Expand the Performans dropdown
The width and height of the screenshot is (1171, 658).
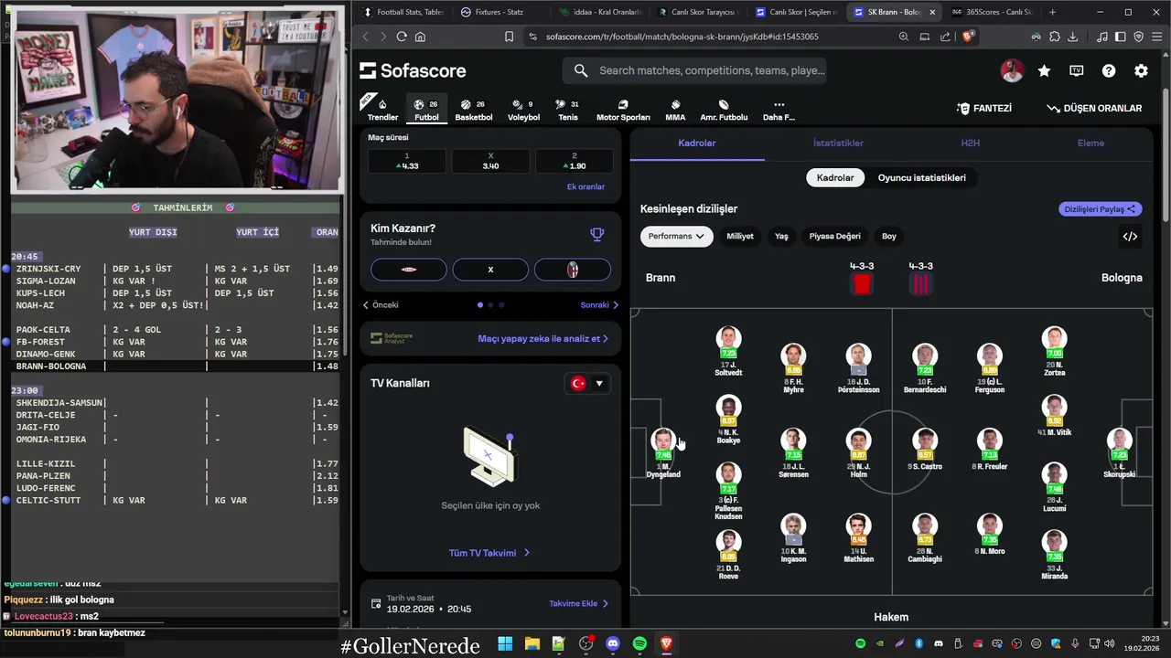pos(676,236)
